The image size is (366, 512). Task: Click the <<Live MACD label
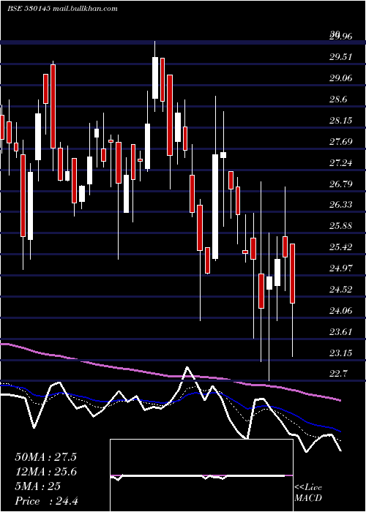click(308, 493)
